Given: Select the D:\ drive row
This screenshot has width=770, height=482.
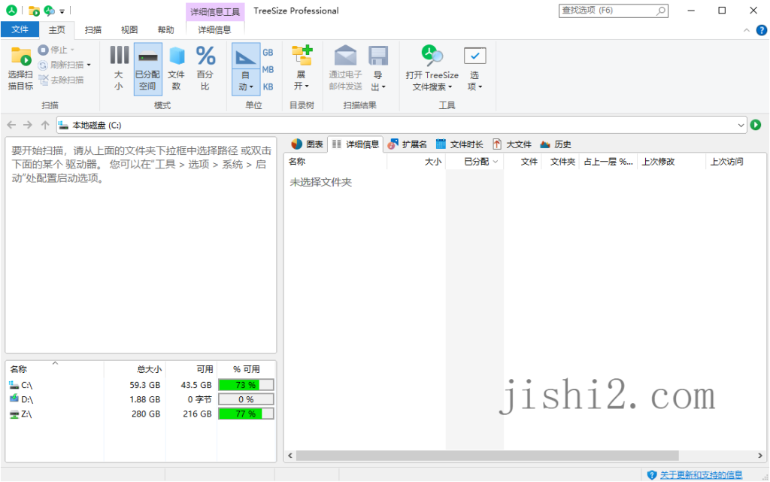Looking at the screenshot, I should click(141, 399).
